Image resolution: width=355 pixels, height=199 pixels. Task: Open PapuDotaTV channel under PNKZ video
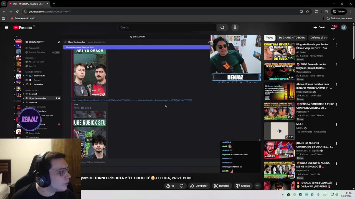302,112
